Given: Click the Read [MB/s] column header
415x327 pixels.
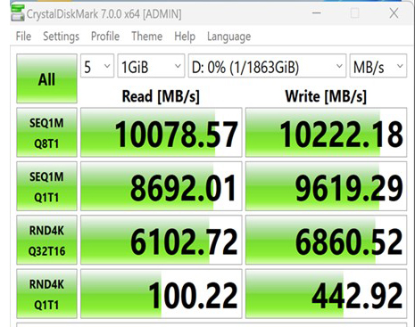Looking at the screenshot, I should click(161, 96).
